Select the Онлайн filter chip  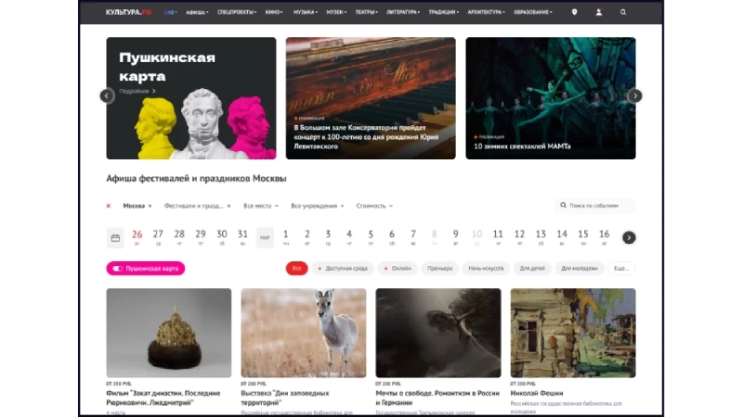pos(398,269)
